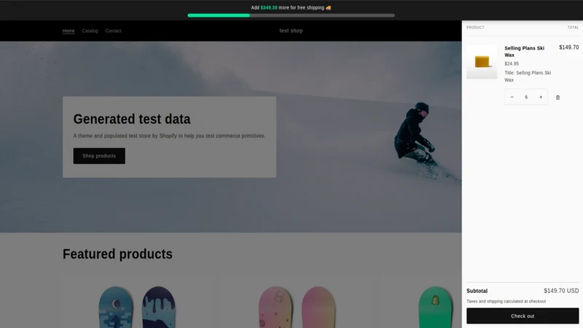
Task: Click the Subtotal $149.70 USD amount
Action: (561, 291)
